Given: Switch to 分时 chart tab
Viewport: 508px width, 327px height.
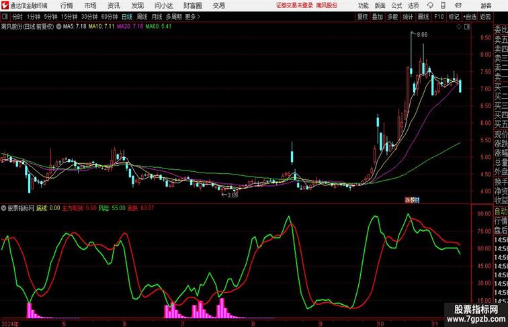Looking at the screenshot, I should coord(17,17).
